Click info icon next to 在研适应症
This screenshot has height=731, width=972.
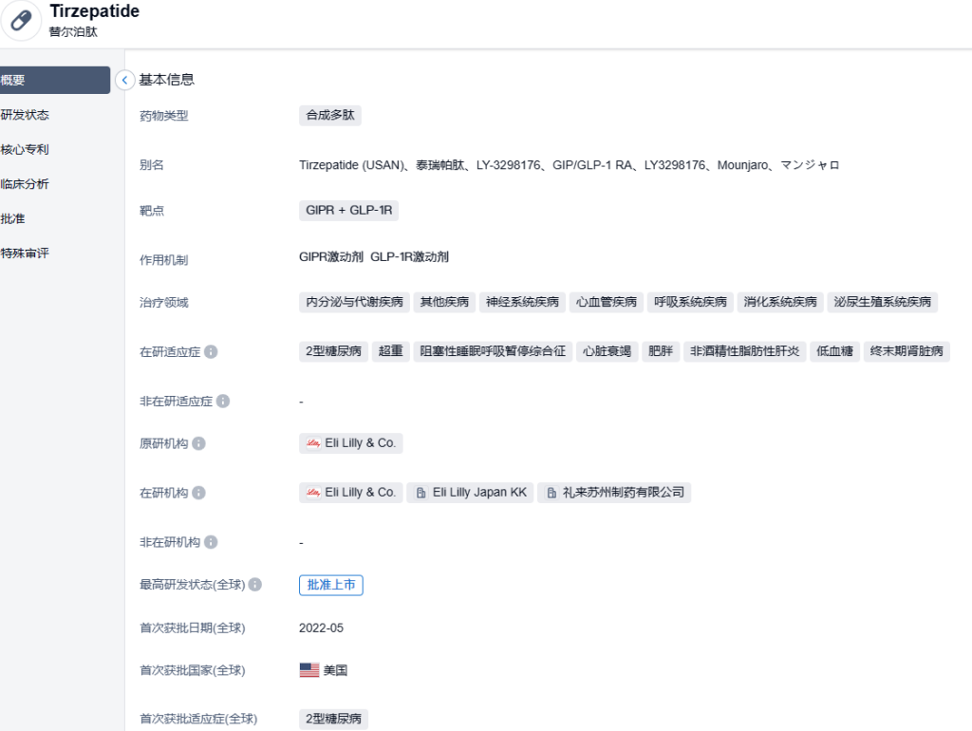(211, 352)
